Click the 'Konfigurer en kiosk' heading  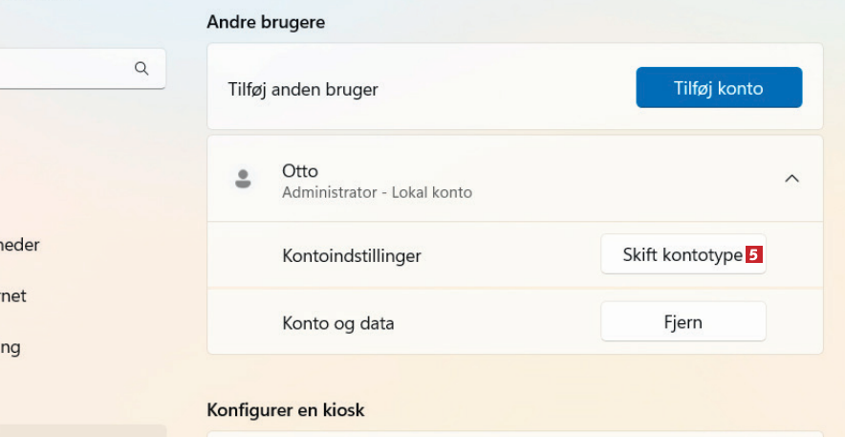285,410
